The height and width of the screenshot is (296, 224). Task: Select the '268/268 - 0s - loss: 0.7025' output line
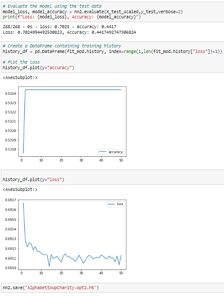(59, 27)
